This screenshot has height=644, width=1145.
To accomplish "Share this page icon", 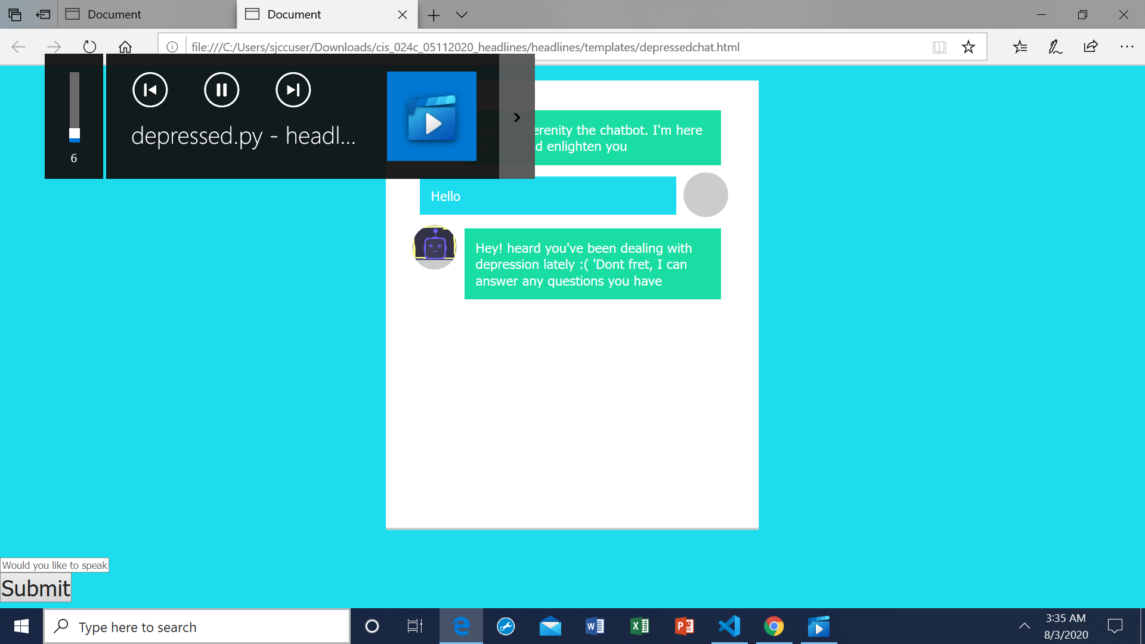I will [x=1091, y=47].
